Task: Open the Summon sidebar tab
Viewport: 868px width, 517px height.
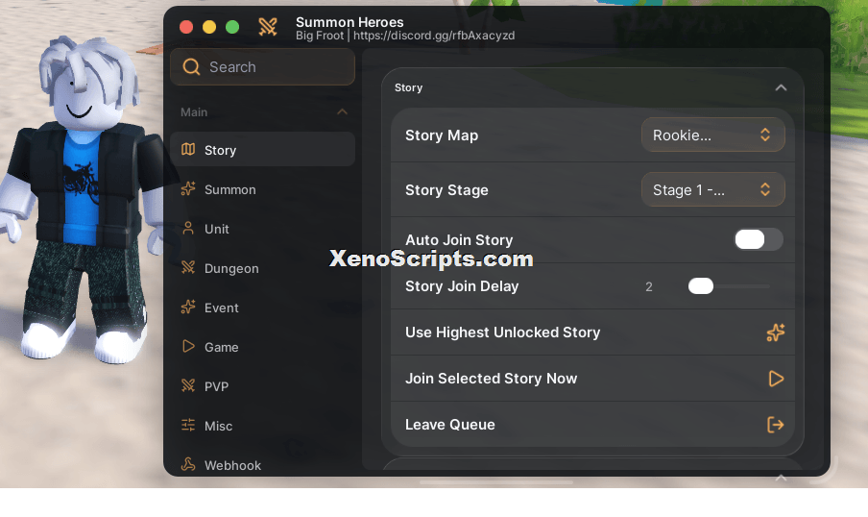Action: pos(262,189)
